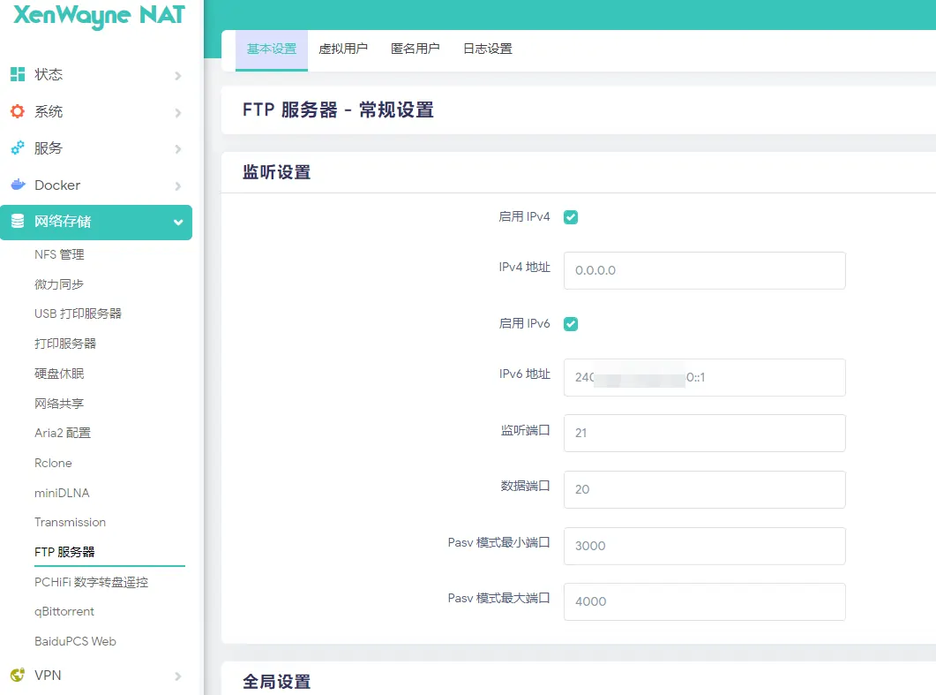The width and height of the screenshot is (936, 695).
Task: Click the VPN globe icon
Action: click(18, 675)
